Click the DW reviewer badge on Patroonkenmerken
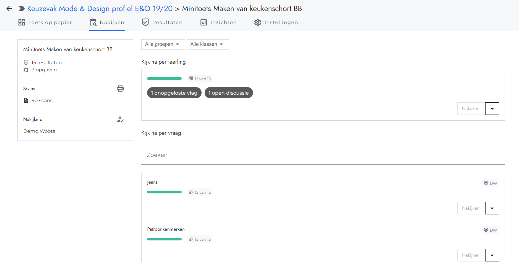 click(490, 230)
